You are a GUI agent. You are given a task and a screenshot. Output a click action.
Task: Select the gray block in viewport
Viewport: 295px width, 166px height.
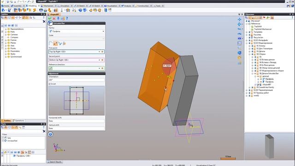click(x=185, y=90)
